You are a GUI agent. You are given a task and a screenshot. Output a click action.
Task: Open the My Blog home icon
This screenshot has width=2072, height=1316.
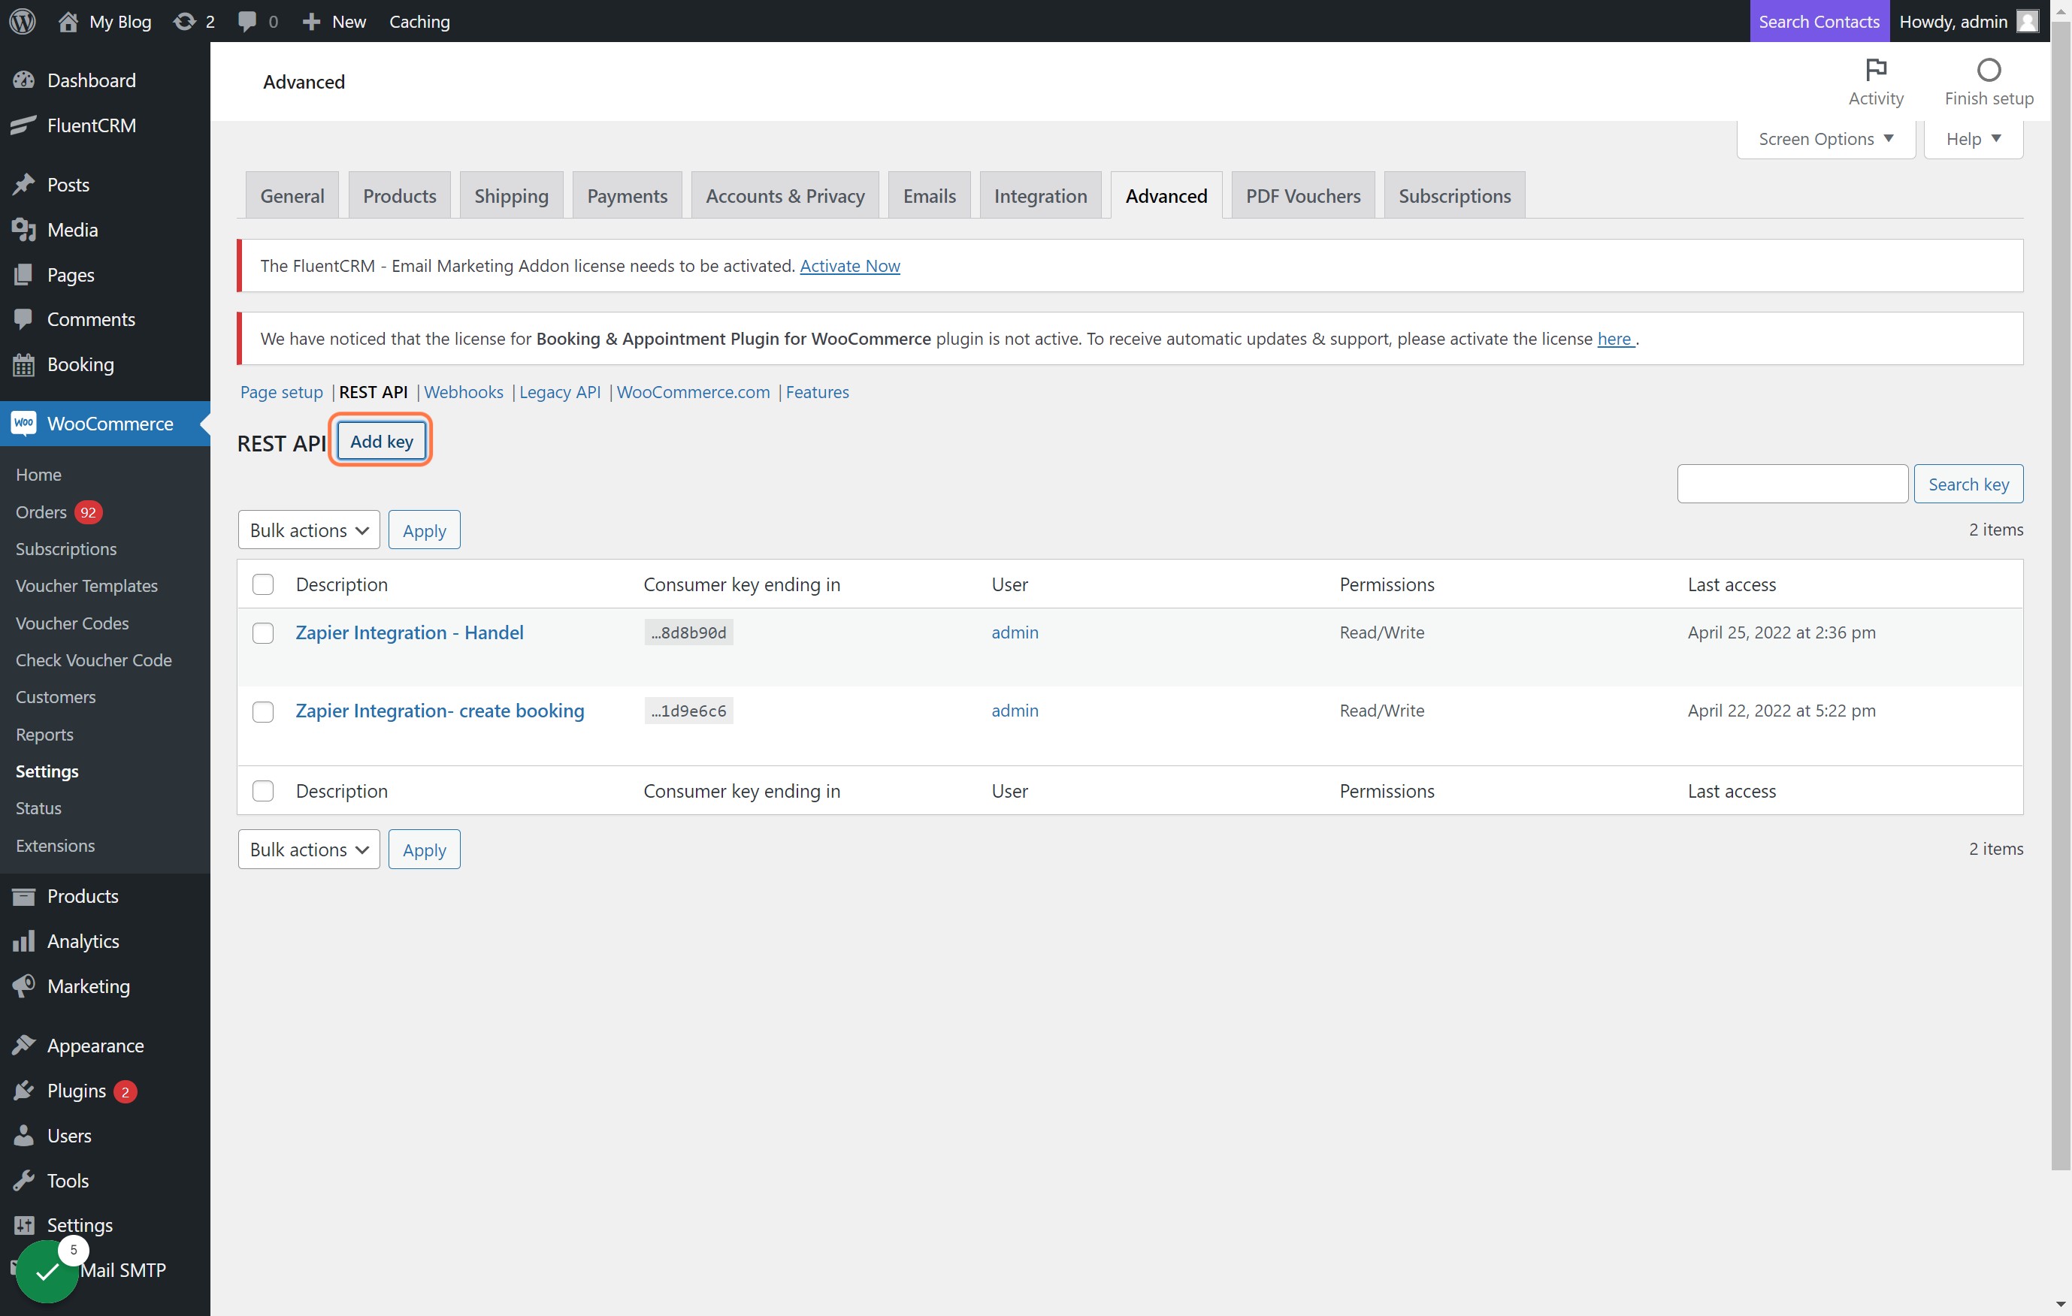[x=68, y=22]
